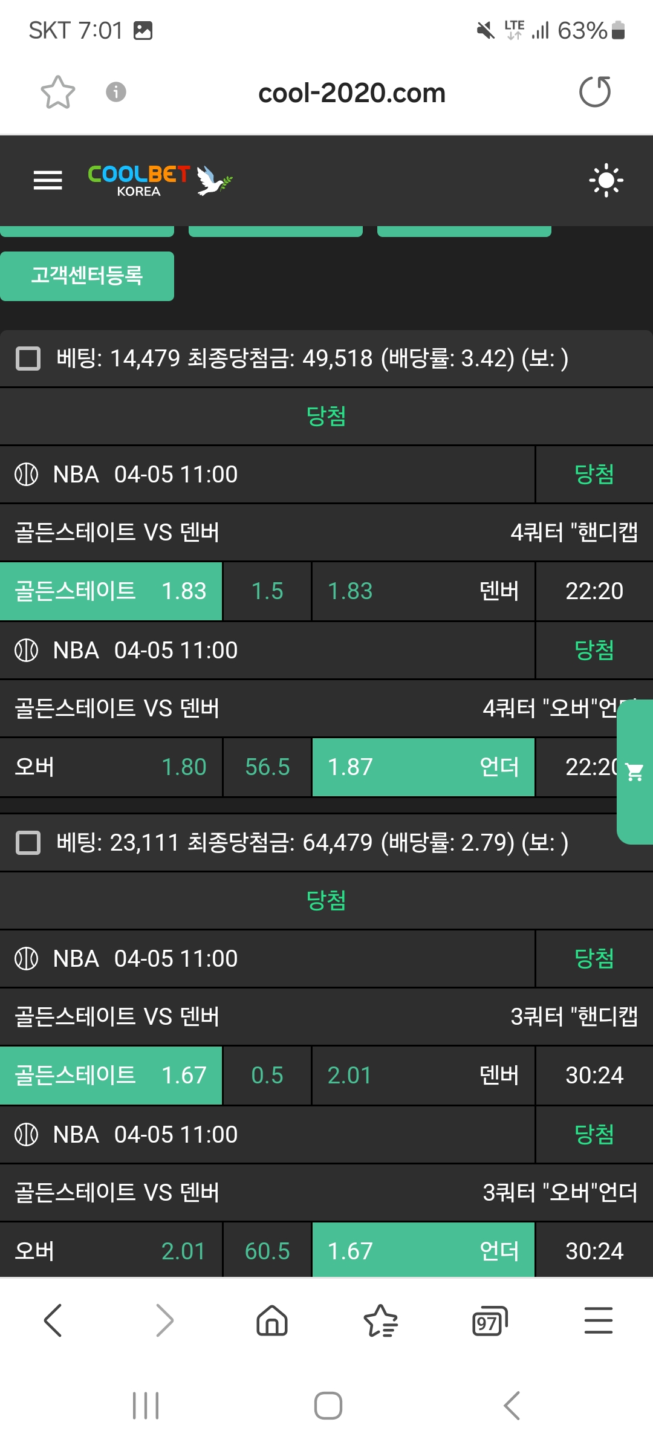Open the hamburger menu beside Coolbet logo
The width and height of the screenshot is (653, 1451).
click(x=48, y=180)
